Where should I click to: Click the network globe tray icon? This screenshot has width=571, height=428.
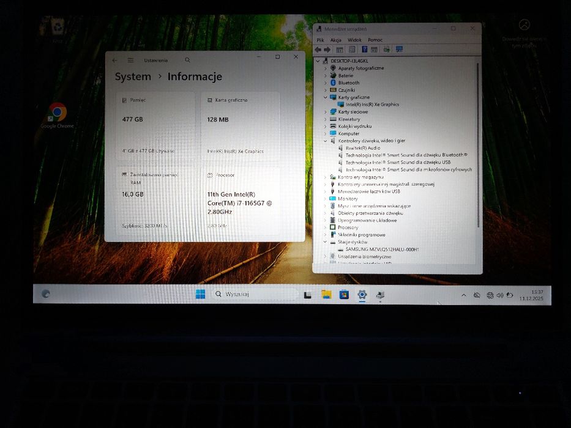click(x=490, y=295)
